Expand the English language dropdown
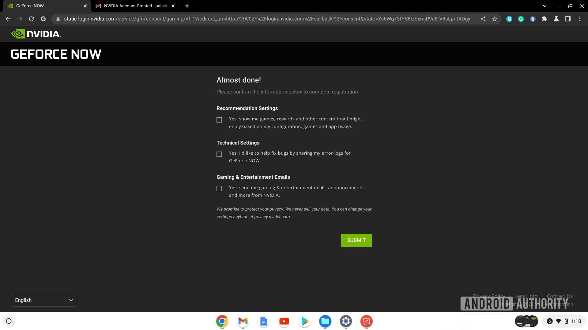 click(44, 300)
